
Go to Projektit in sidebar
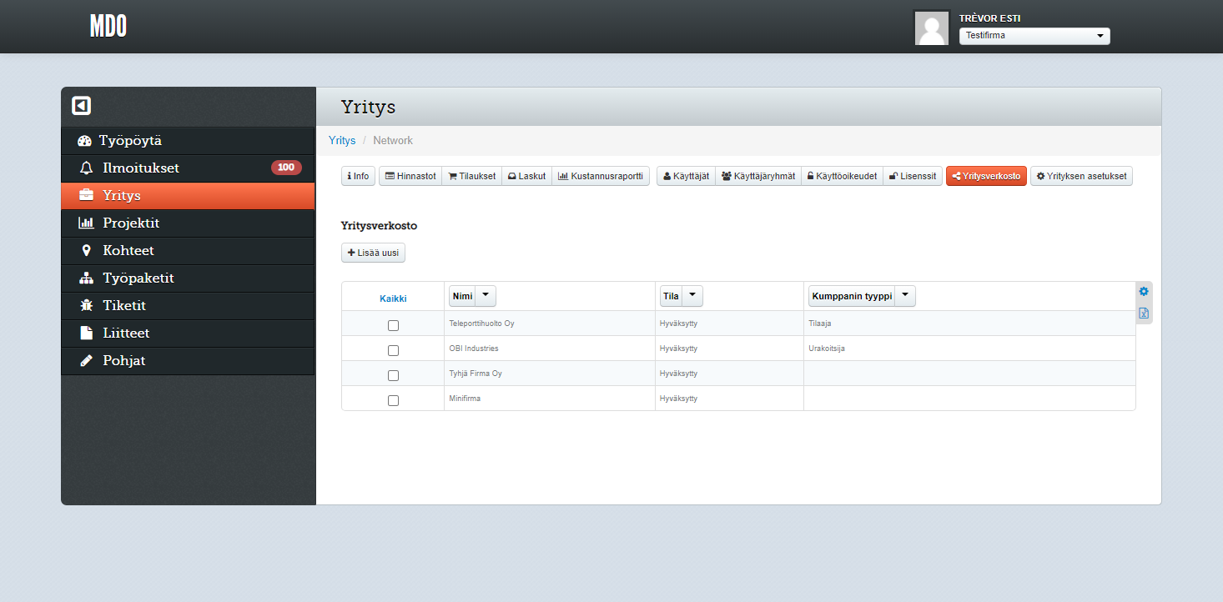[188, 223]
